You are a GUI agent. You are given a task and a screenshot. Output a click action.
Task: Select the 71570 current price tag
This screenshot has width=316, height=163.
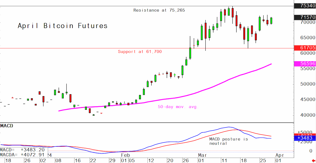click(x=305, y=17)
